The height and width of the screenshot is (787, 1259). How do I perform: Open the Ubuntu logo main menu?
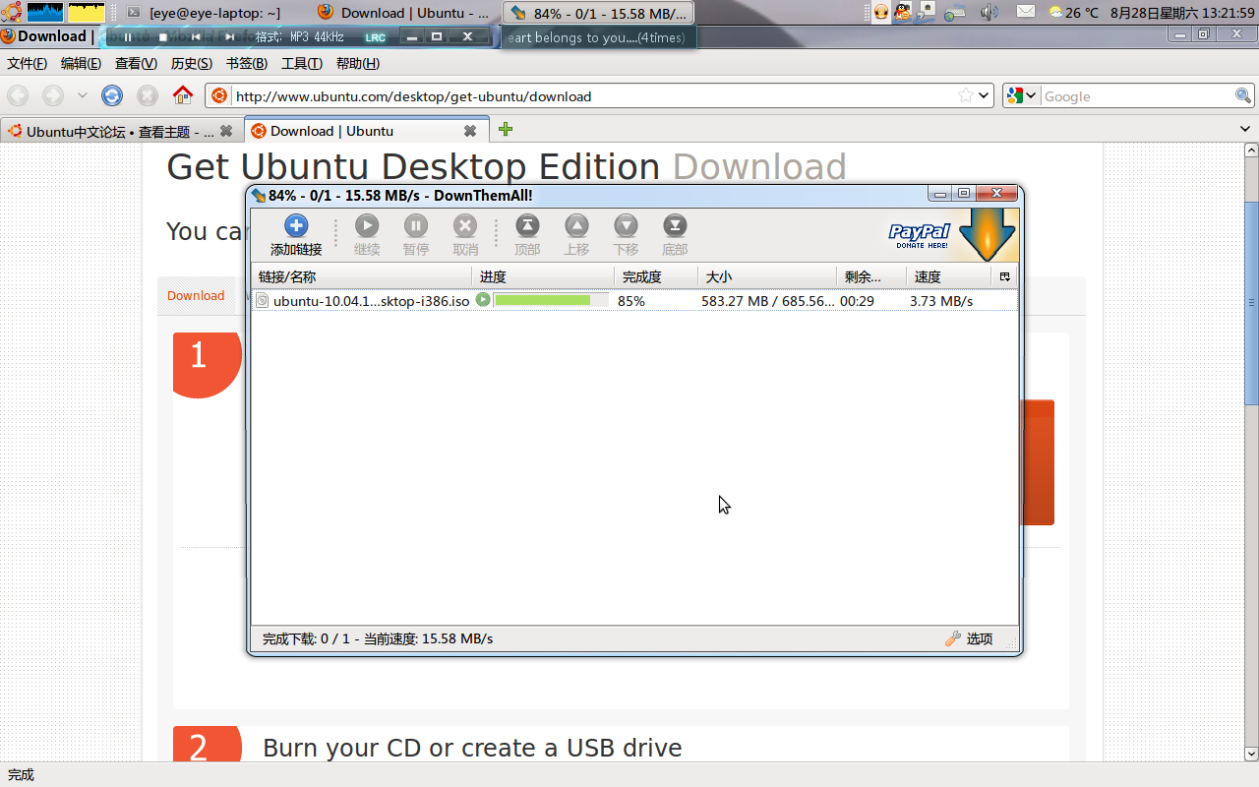11,12
